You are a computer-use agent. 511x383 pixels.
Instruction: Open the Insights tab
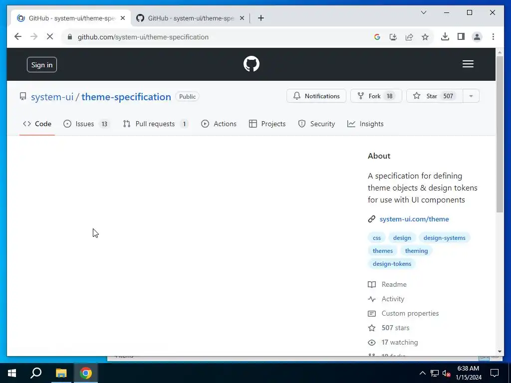pos(365,124)
